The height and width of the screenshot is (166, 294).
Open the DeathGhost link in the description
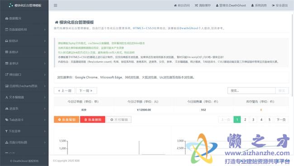tap(189, 28)
